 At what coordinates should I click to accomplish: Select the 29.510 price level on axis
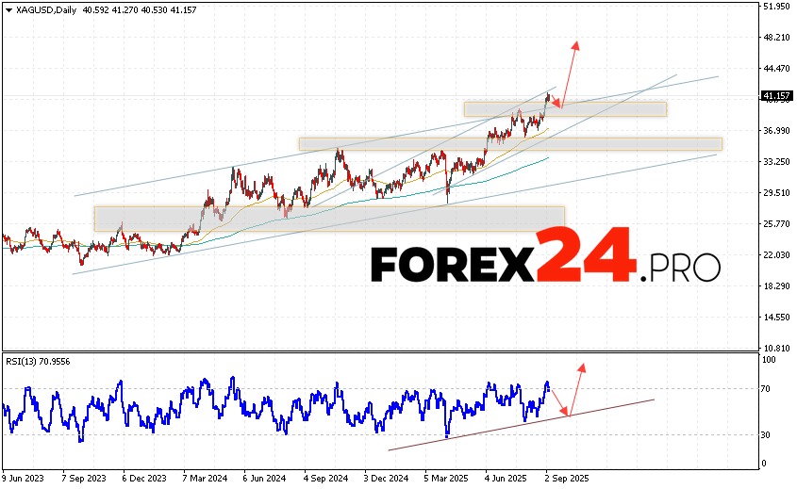point(777,193)
